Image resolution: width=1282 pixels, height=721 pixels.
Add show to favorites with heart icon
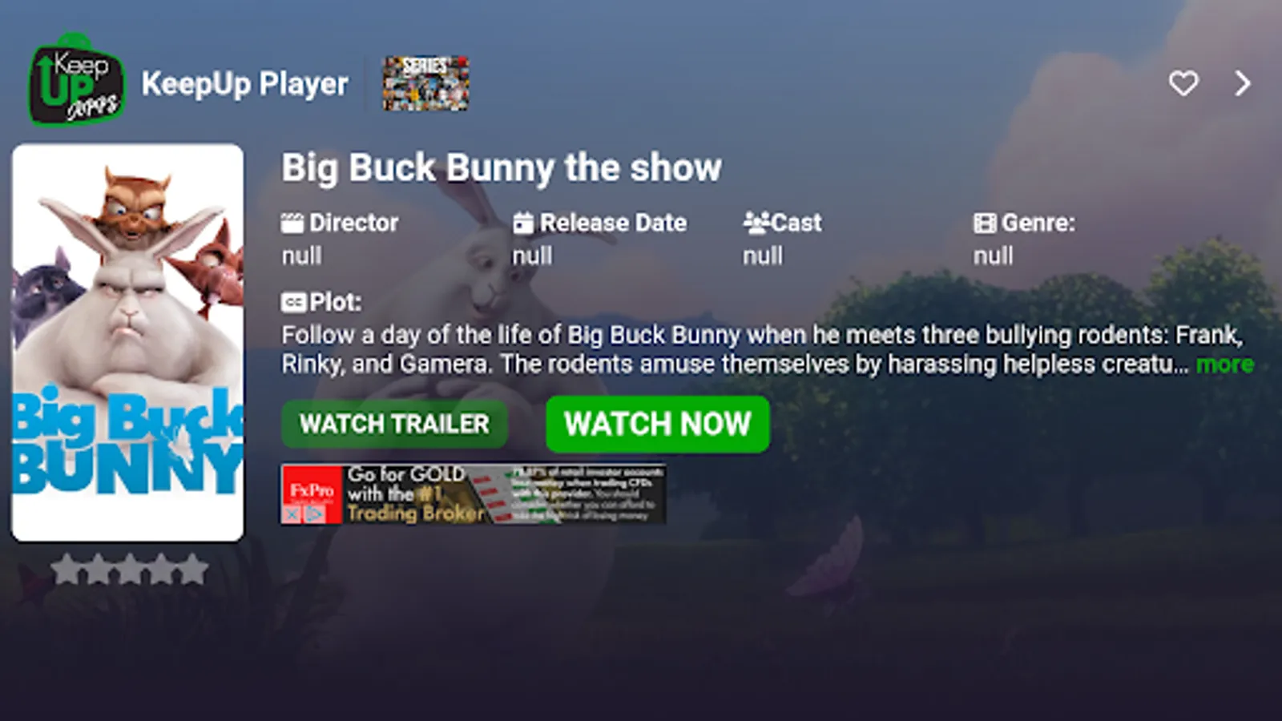(x=1183, y=83)
